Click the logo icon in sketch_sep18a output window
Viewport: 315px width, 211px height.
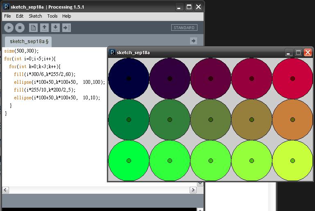coord(112,53)
